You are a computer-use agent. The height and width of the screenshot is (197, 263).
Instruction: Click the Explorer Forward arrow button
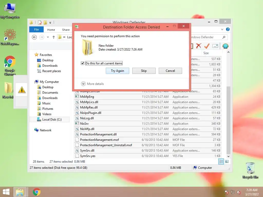[x=42, y=37]
